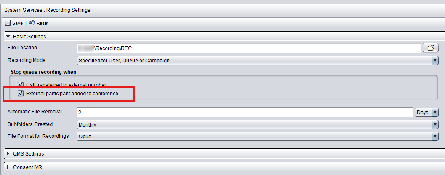This screenshot has width=445, height=175.
Task: Click the Save floppy disk icon
Action: click(x=8, y=23)
